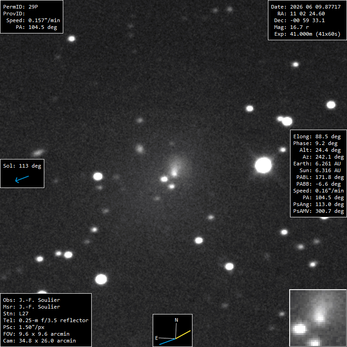Select the 'Dec: -00 59 33.1' line
347x347 pixels.
point(300,20)
